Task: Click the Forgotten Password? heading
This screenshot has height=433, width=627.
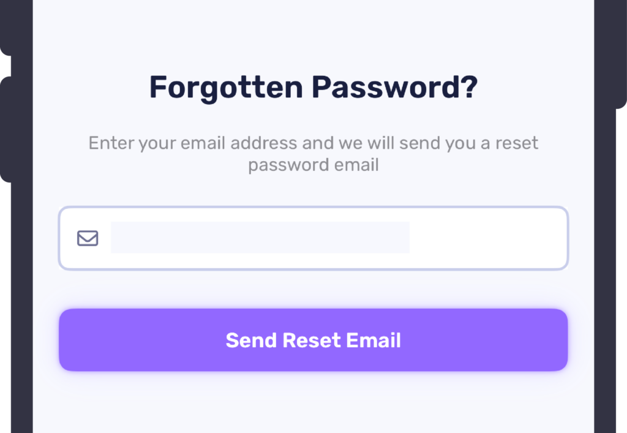Action: click(313, 88)
